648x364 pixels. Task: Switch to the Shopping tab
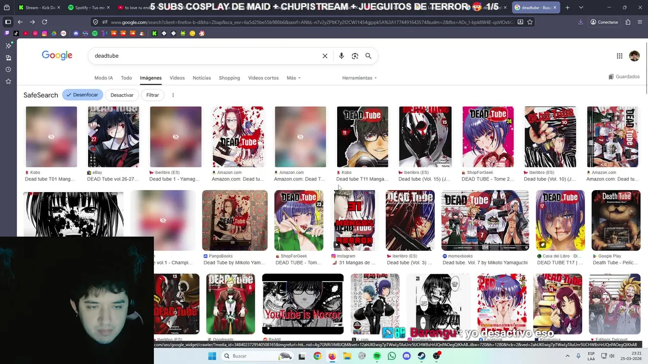pyautogui.click(x=229, y=78)
